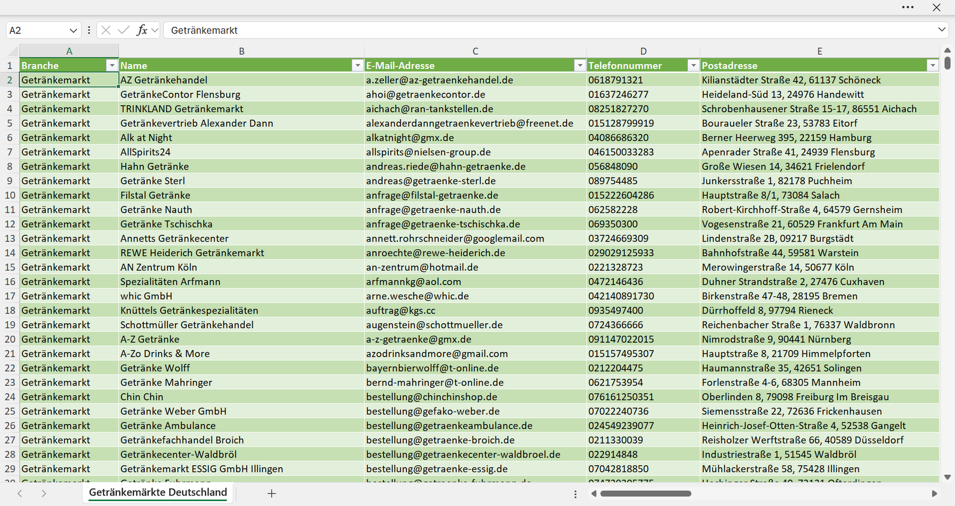Select cell AllSpirits24
The width and height of the screenshot is (955, 506).
click(241, 152)
